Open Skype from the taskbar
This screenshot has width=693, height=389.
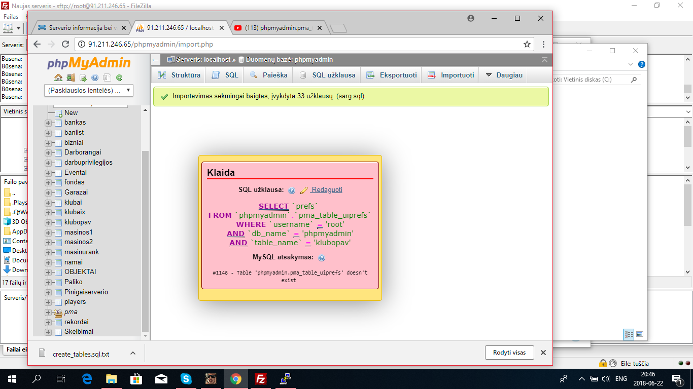tap(186, 378)
